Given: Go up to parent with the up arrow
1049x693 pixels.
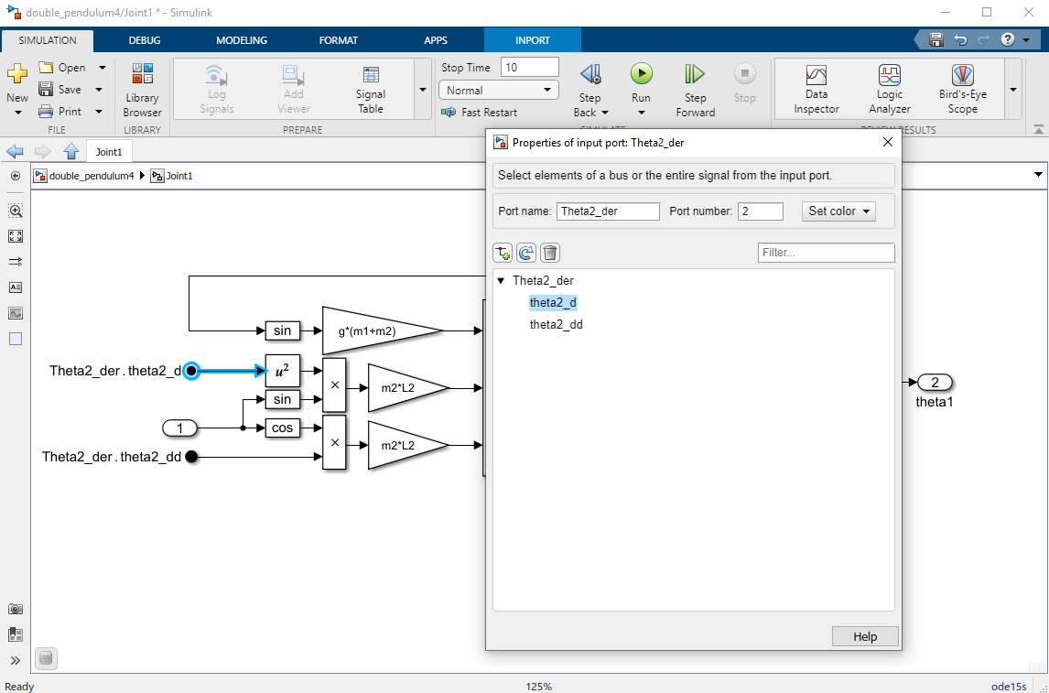Looking at the screenshot, I should [x=71, y=151].
